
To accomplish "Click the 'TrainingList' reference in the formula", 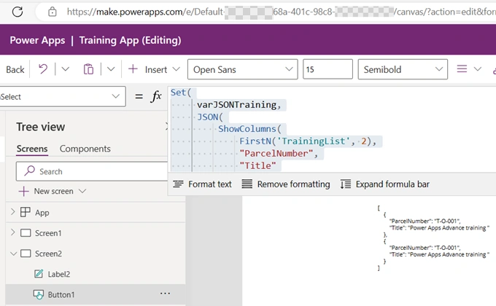I will click(x=313, y=141).
